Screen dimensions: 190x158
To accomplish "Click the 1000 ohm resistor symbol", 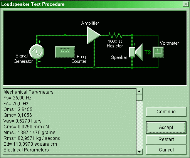I will coord(115,35).
